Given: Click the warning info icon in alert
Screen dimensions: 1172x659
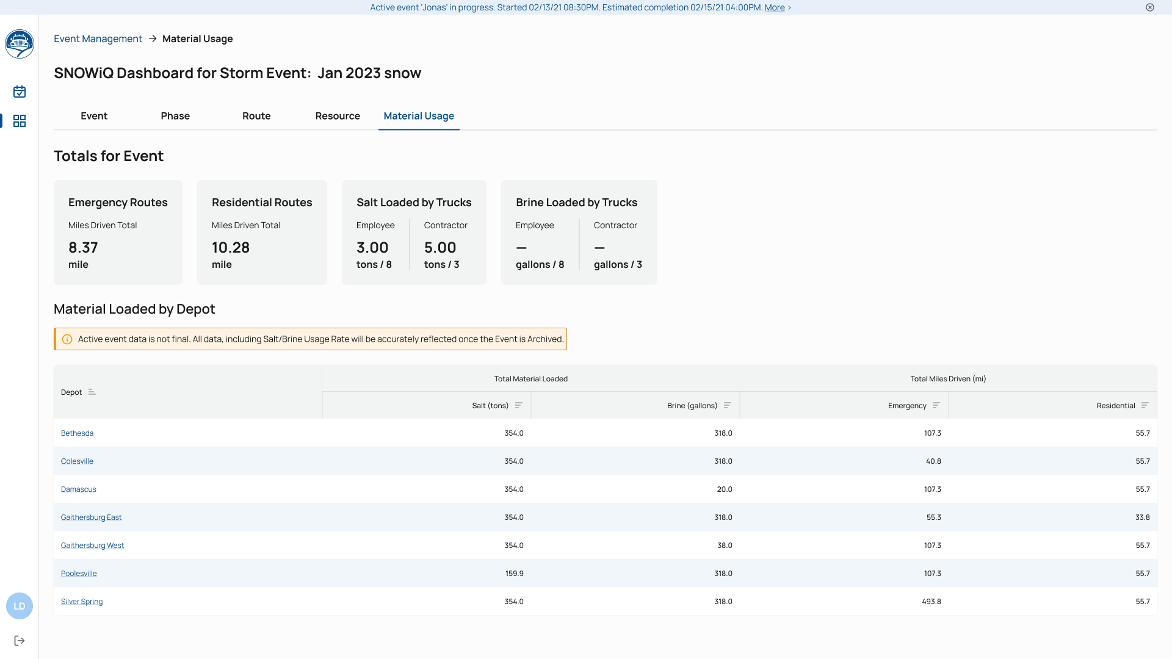Looking at the screenshot, I should coord(67,339).
